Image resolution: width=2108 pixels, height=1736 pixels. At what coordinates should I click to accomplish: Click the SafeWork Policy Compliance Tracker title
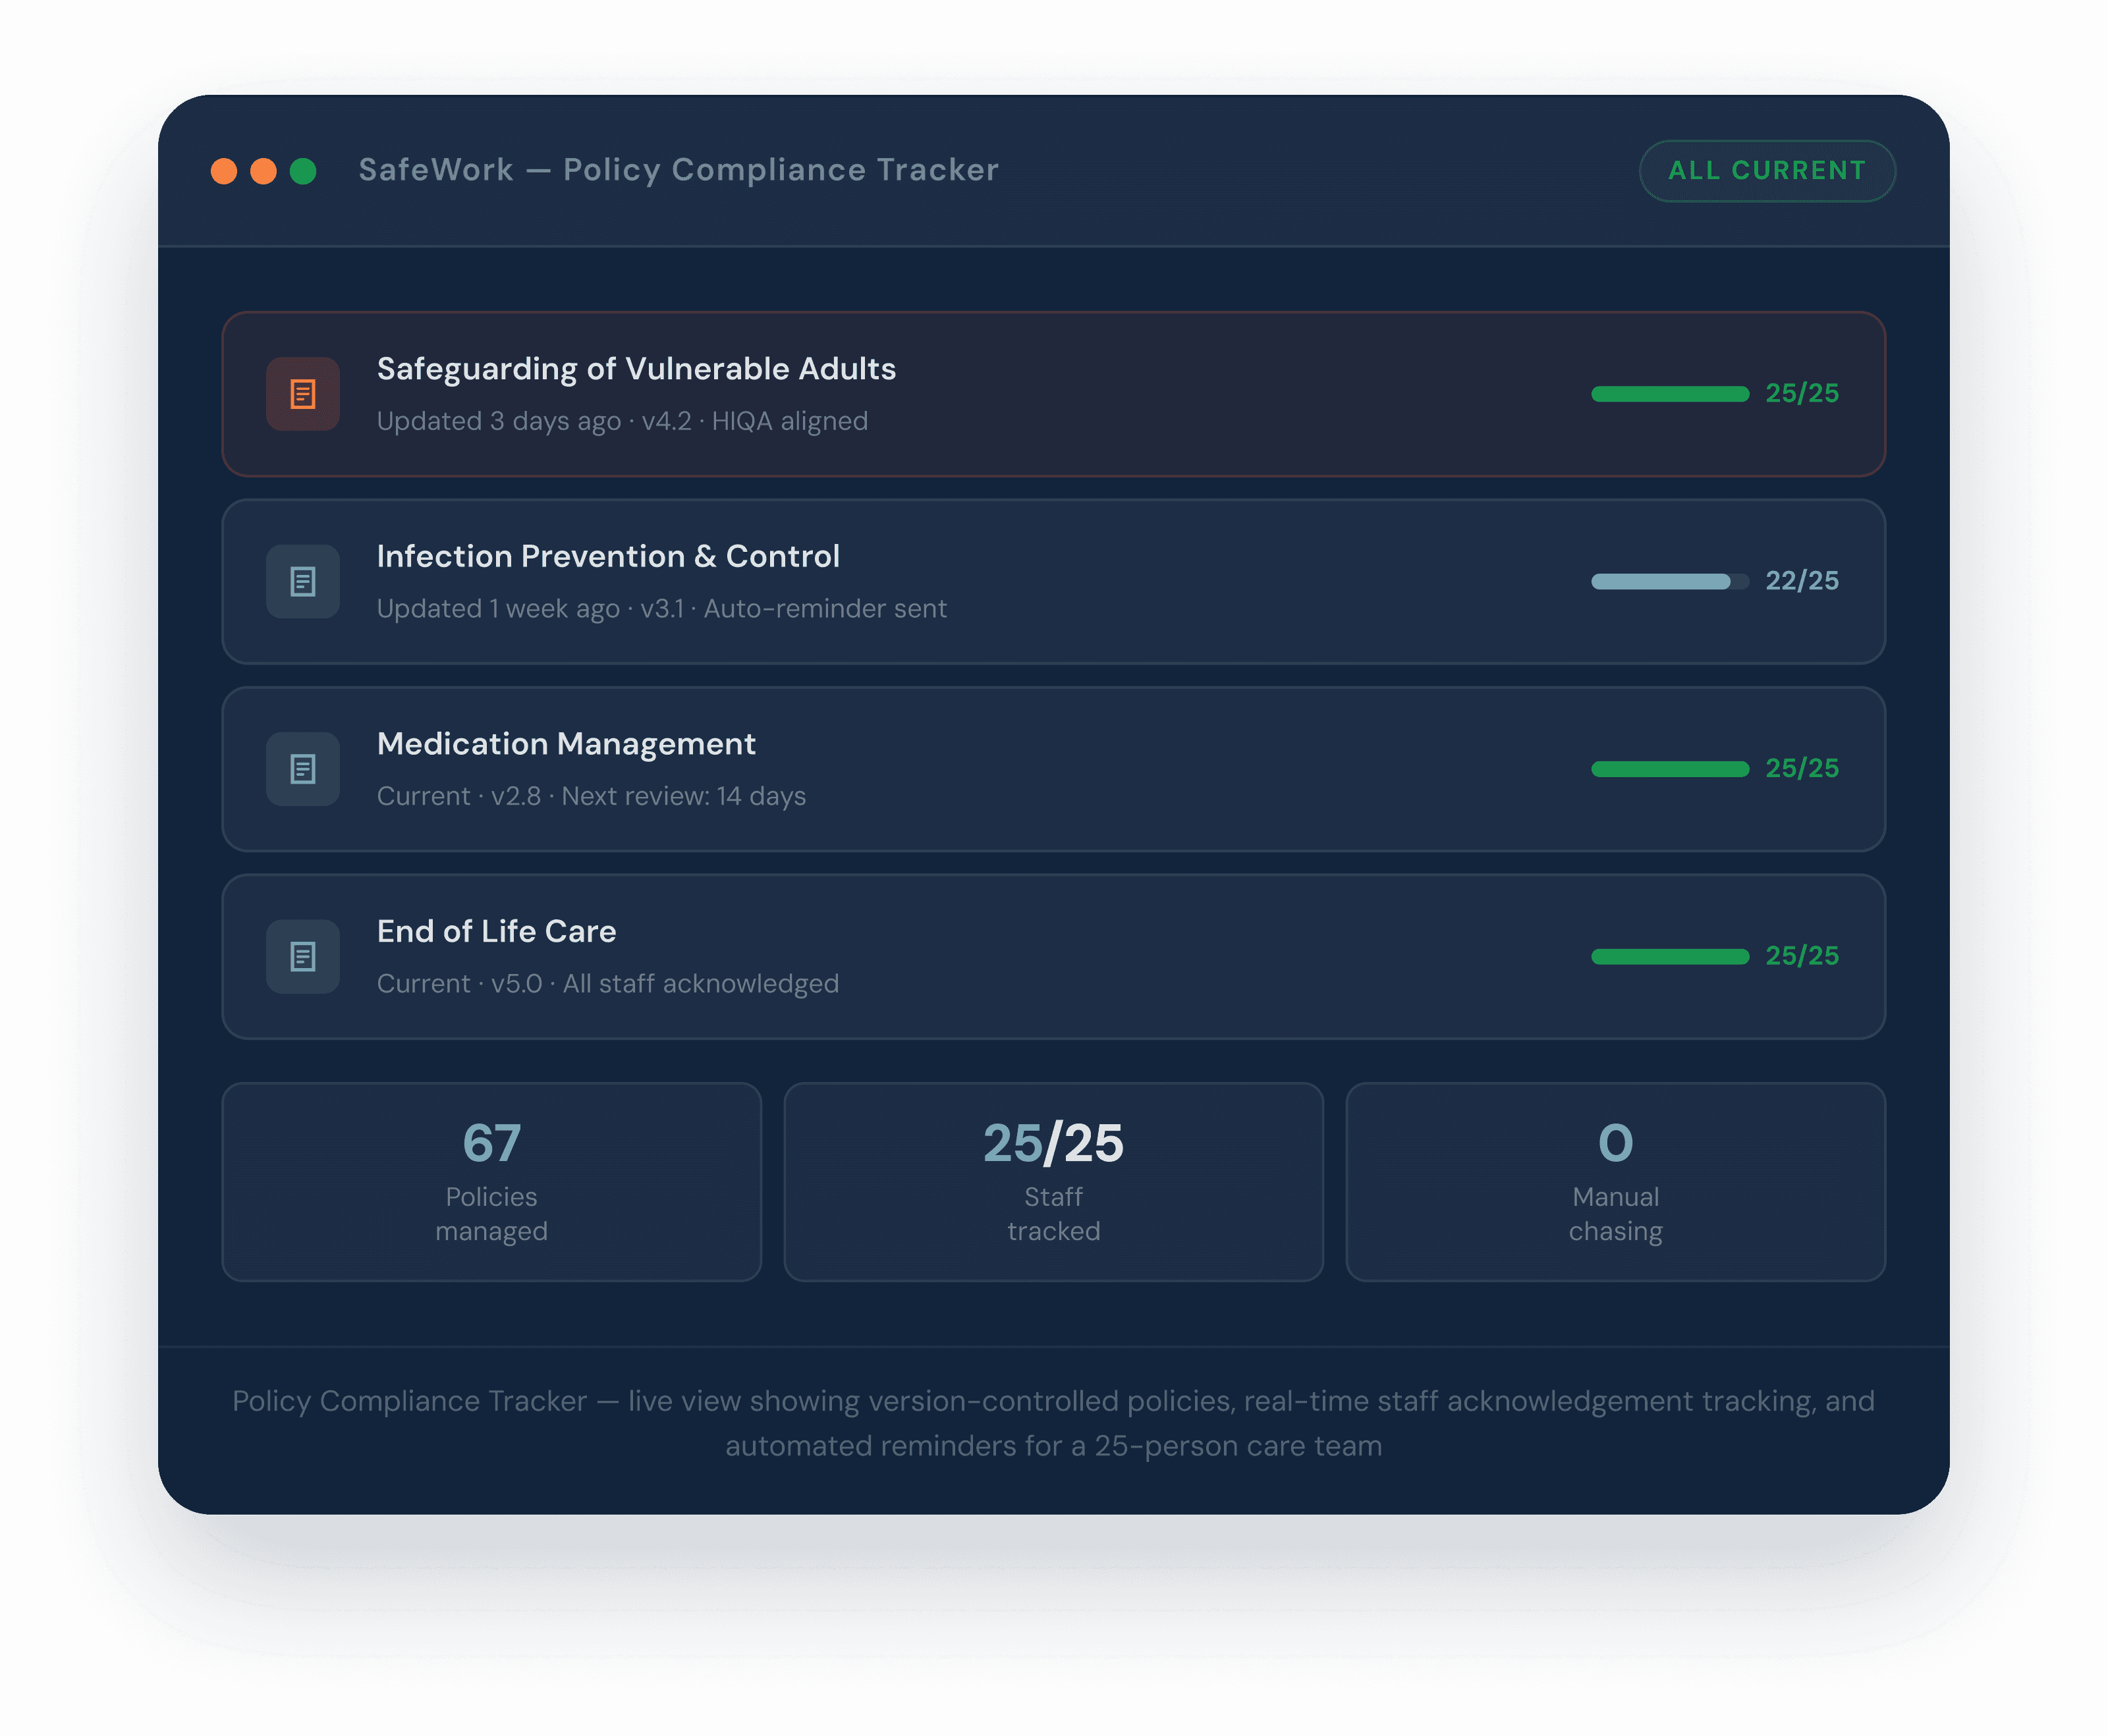point(678,170)
